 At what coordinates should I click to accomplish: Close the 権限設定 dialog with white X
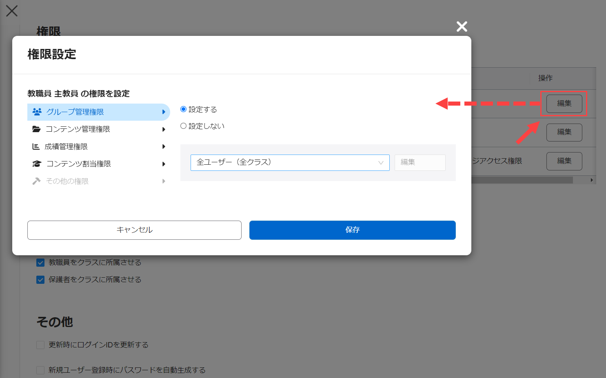[x=462, y=27]
